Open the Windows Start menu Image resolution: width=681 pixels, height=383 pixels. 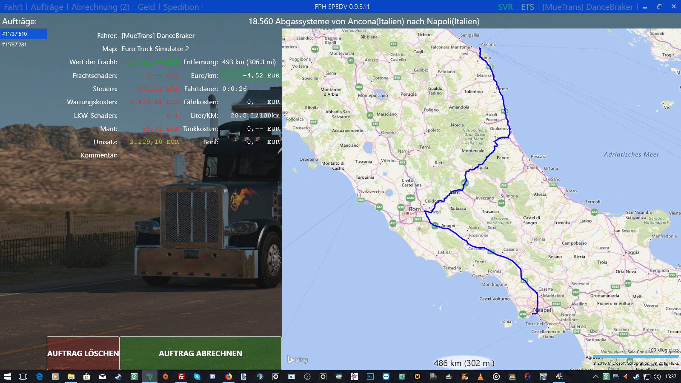point(7,377)
